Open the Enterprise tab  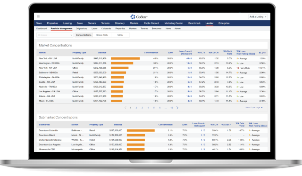coord(224,23)
